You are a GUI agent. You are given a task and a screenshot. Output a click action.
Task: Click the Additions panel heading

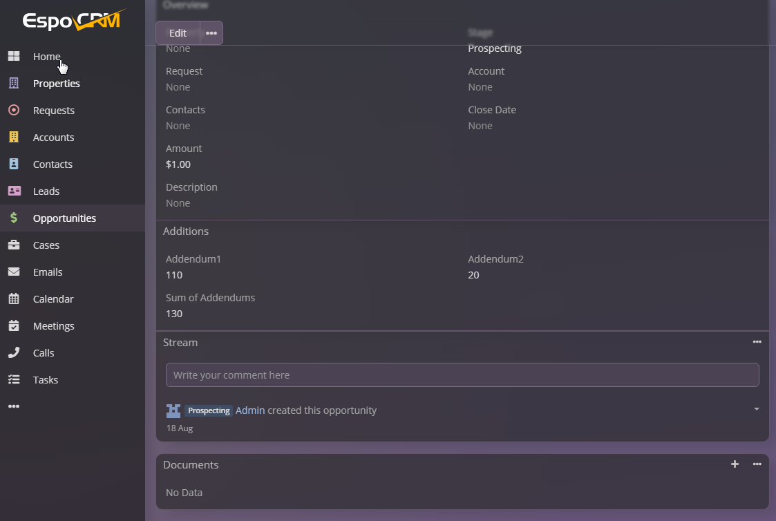click(x=186, y=231)
